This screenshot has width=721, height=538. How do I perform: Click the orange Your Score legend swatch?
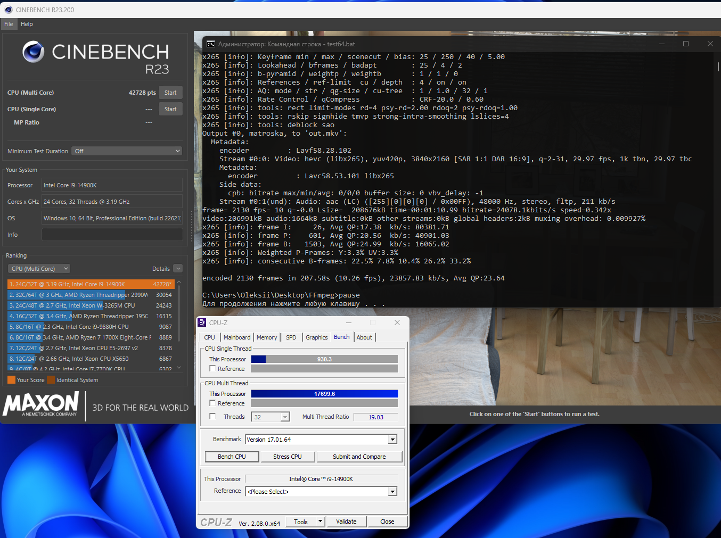pyautogui.click(x=11, y=380)
